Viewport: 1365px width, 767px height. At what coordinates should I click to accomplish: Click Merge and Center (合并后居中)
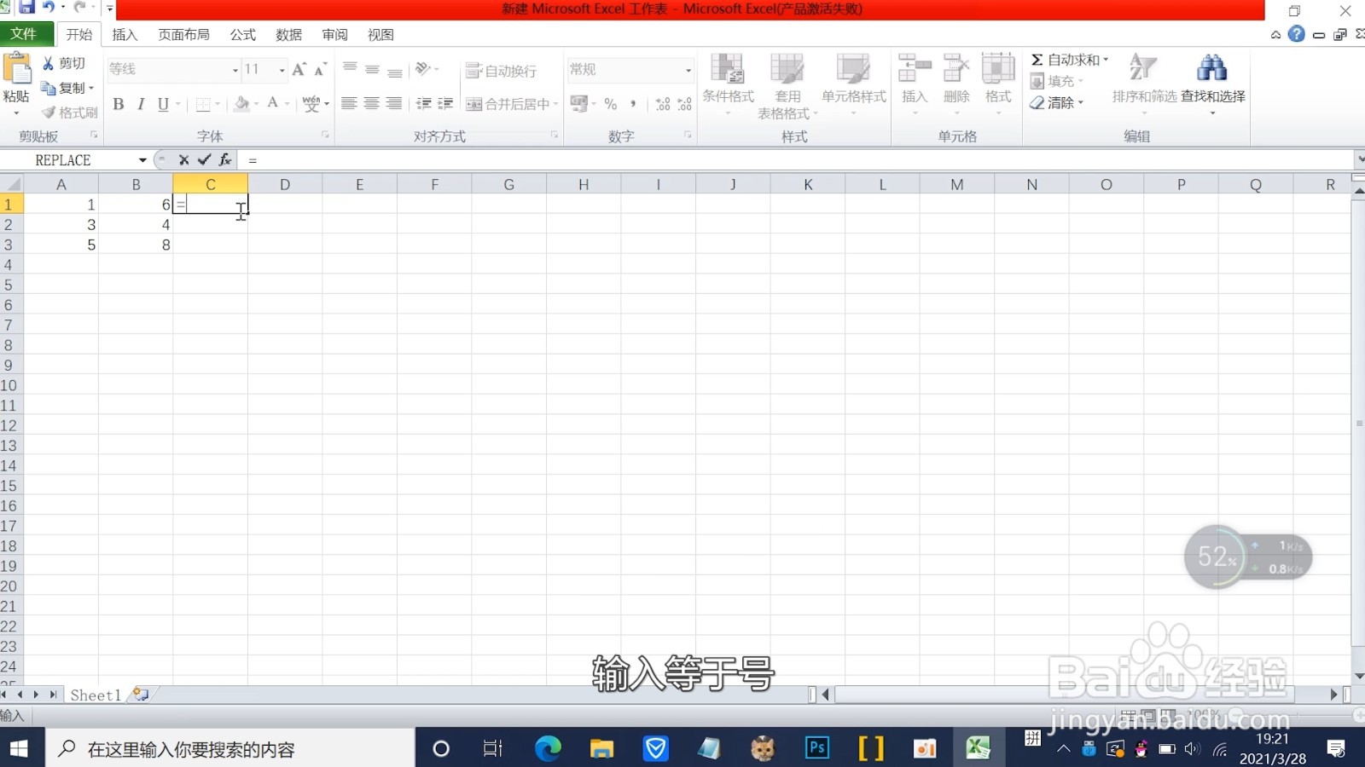tap(508, 104)
